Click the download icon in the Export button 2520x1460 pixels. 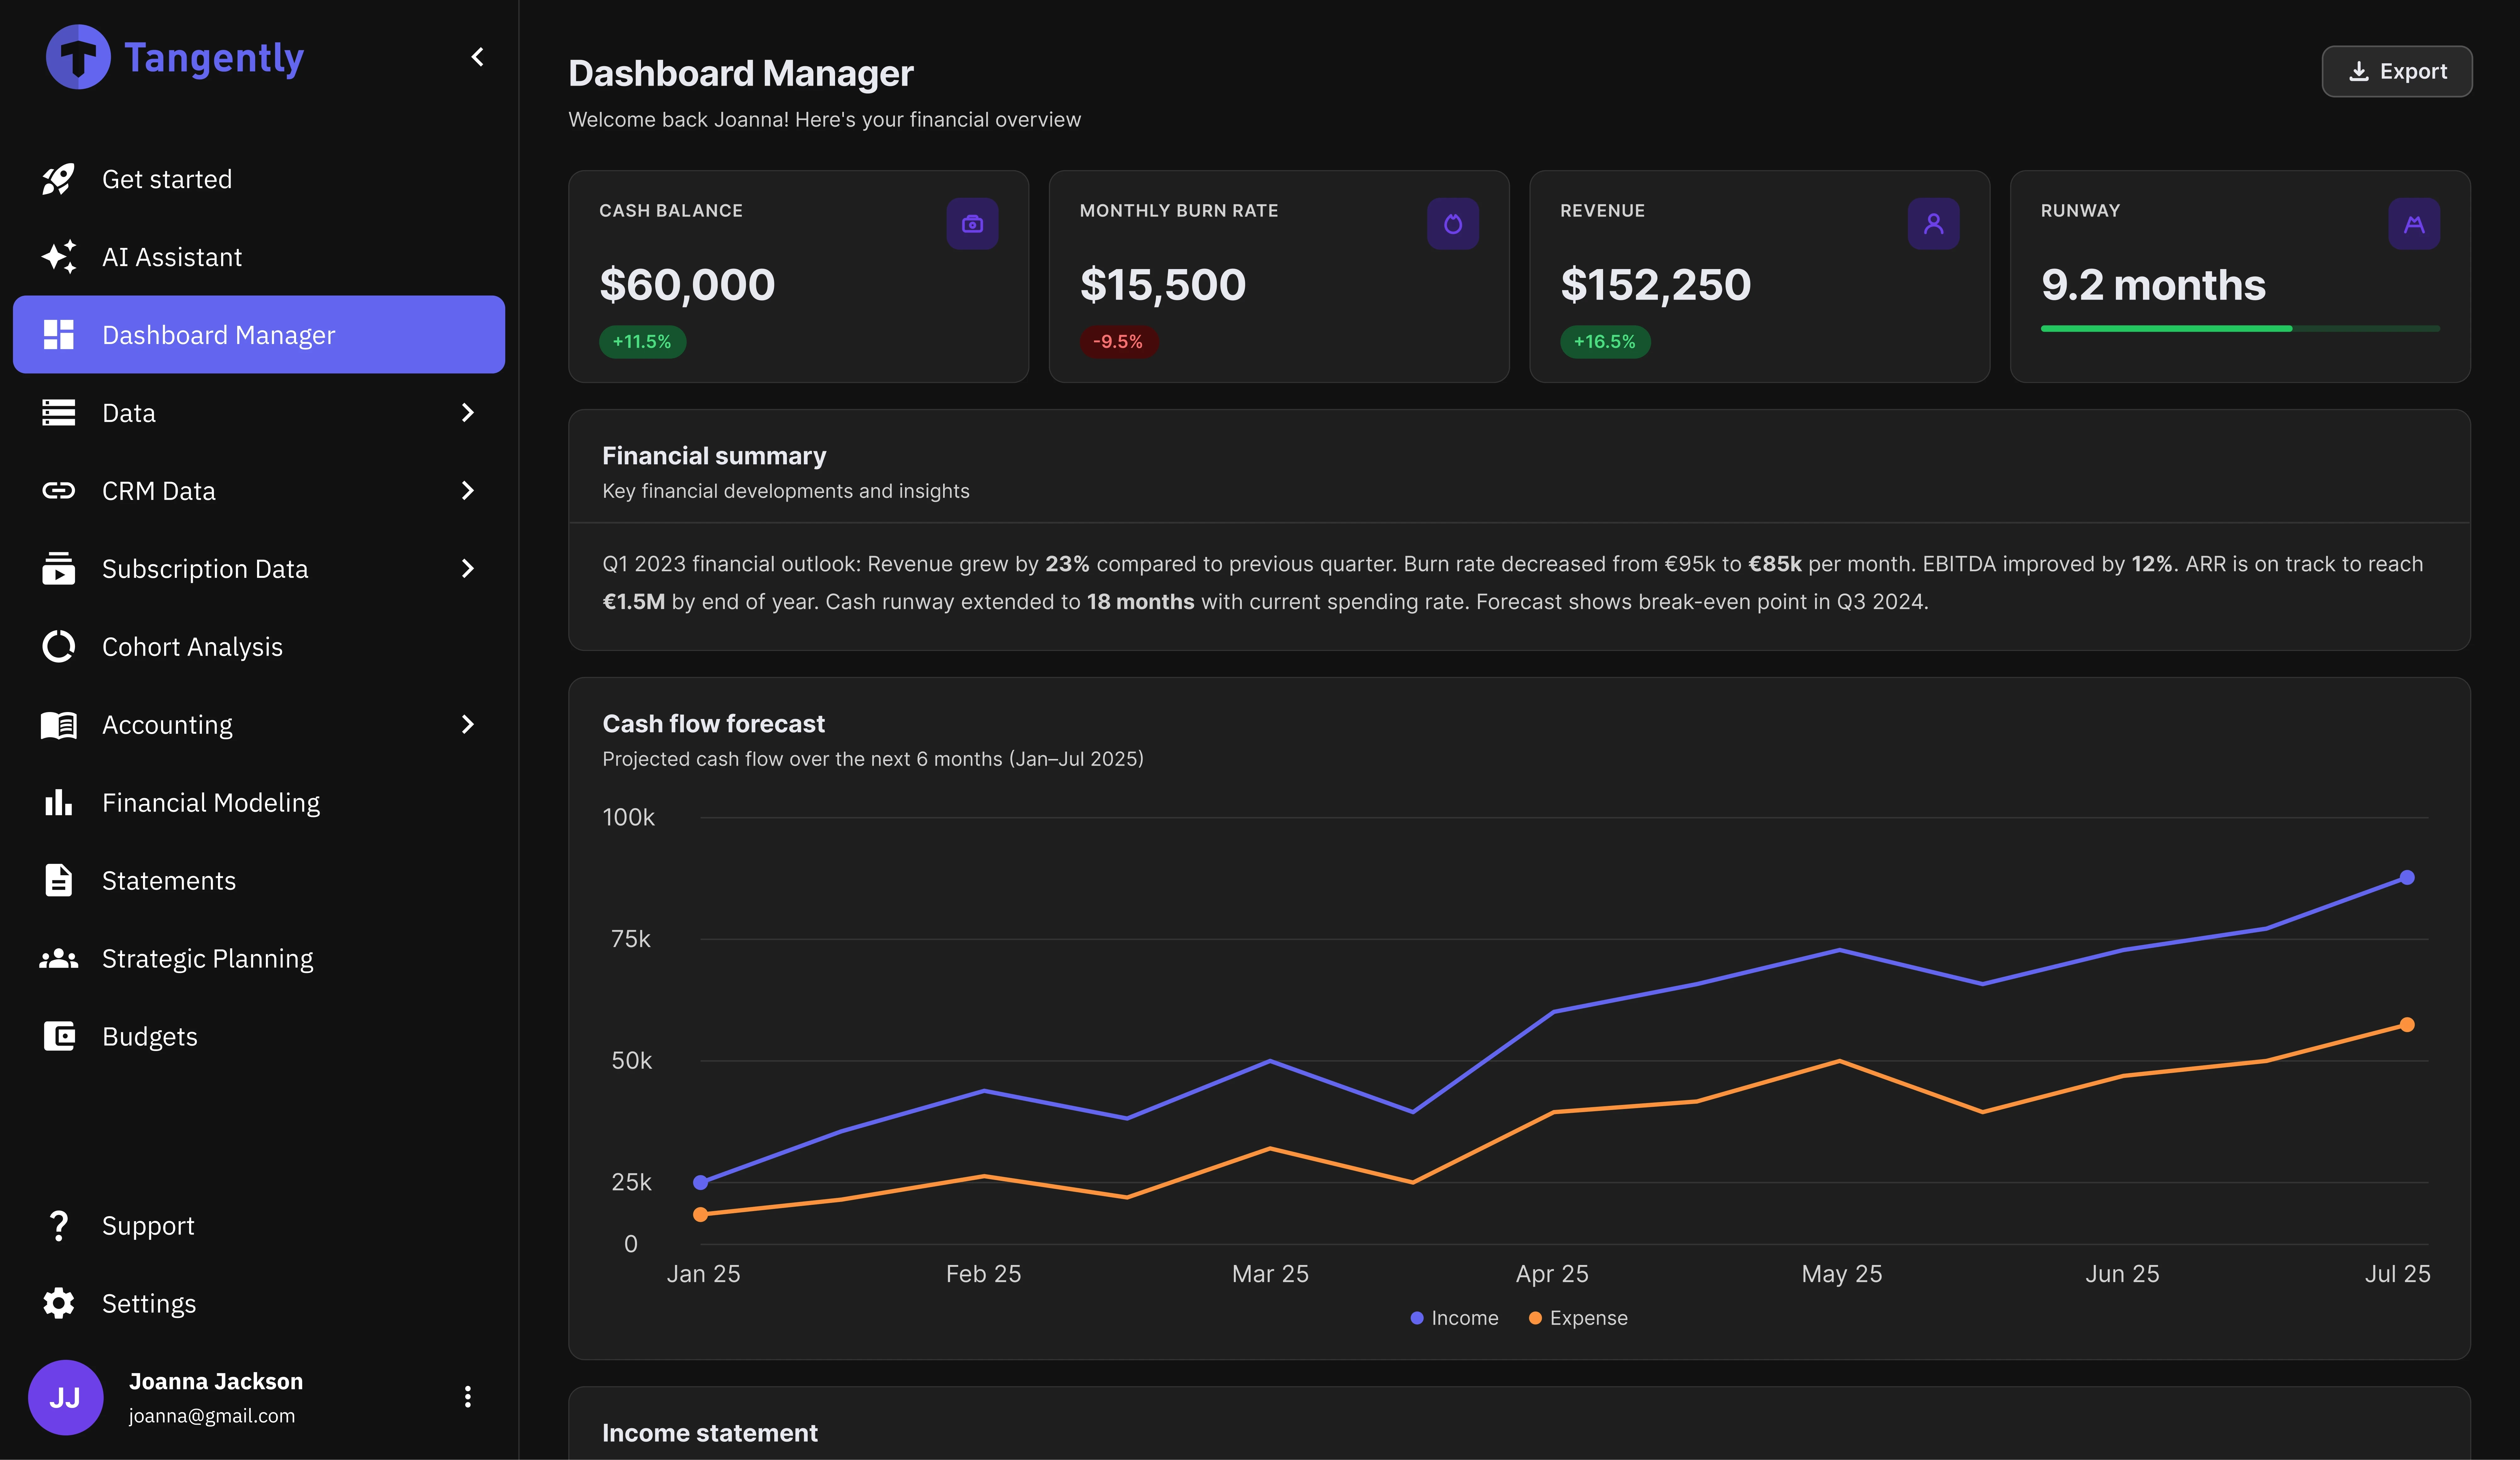(2359, 71)
